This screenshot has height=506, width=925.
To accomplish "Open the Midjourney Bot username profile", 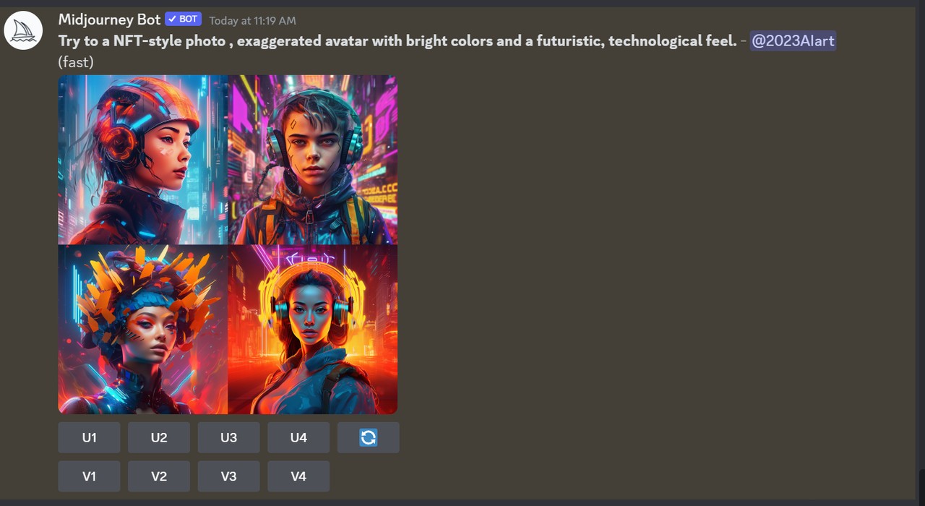I will (109, 20).
